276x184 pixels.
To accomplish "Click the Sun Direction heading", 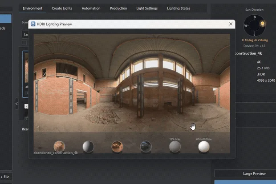I will pyautogui.click(x=254, y=10).
